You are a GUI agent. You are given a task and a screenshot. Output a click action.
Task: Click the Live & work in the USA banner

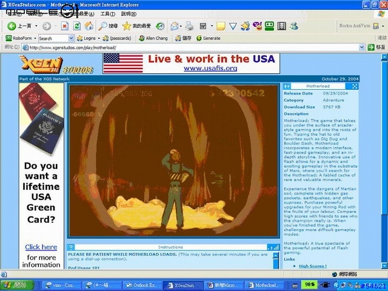(x=192, y=64)
